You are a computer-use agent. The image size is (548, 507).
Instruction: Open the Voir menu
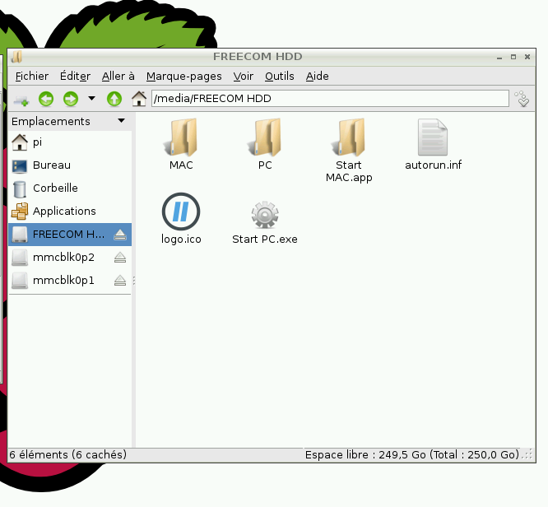point(244,77)
